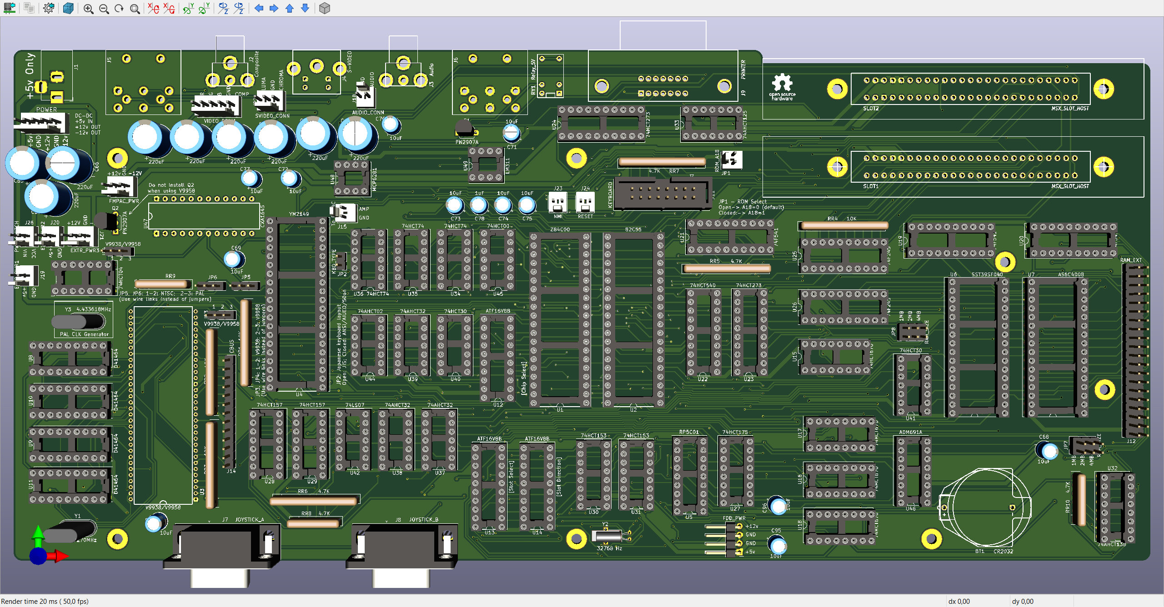Toggle orthographic projection gray cube icon
Image resolution: width=1164 pixels, height=607 pixels.
pos(325,8)
